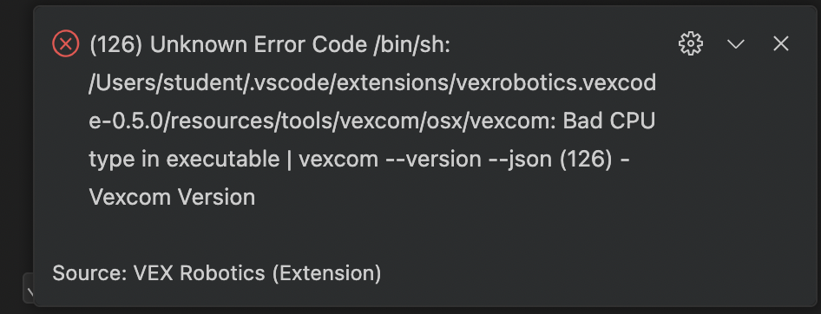Click the "(126) Unknown Error Code" text
Screen dimensions: 821x314
228,45
